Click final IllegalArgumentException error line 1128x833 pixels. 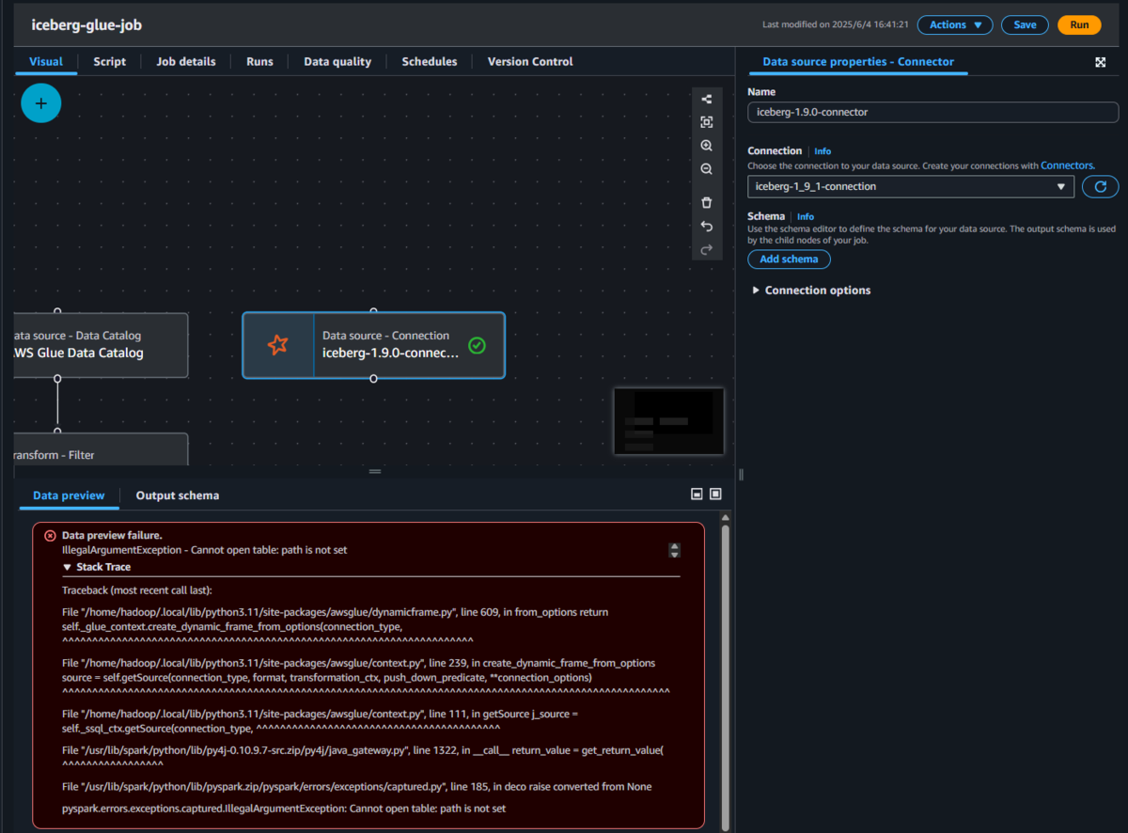point(284,809)
